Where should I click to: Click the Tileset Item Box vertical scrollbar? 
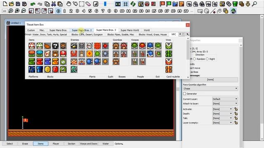[188, 50]
